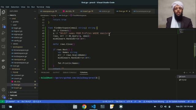Collapse the cmd folder
196x110 pixels.
(x=22, y=19)
